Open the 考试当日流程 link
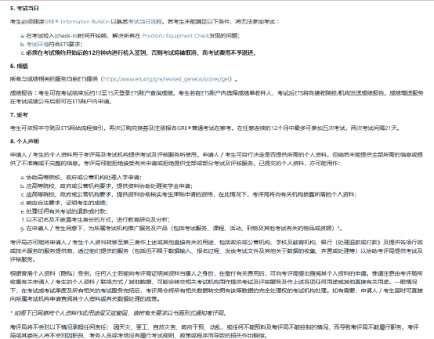This screenshot has width=434, height=339. [145, 22]
